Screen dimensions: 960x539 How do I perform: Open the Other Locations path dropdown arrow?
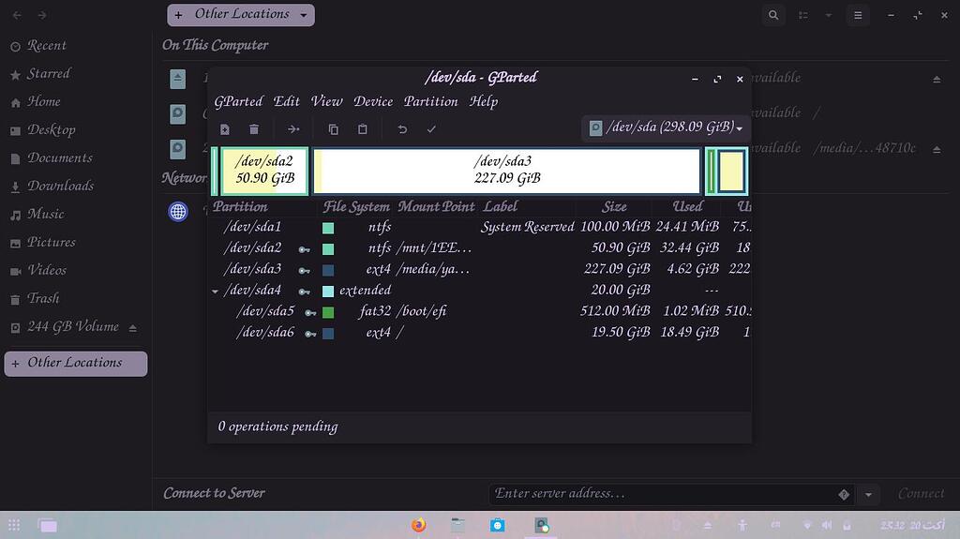[304, 15]
